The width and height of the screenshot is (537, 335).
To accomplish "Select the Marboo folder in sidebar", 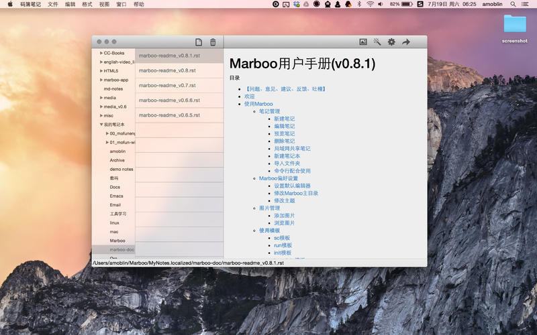I will [x=117, y=241].
